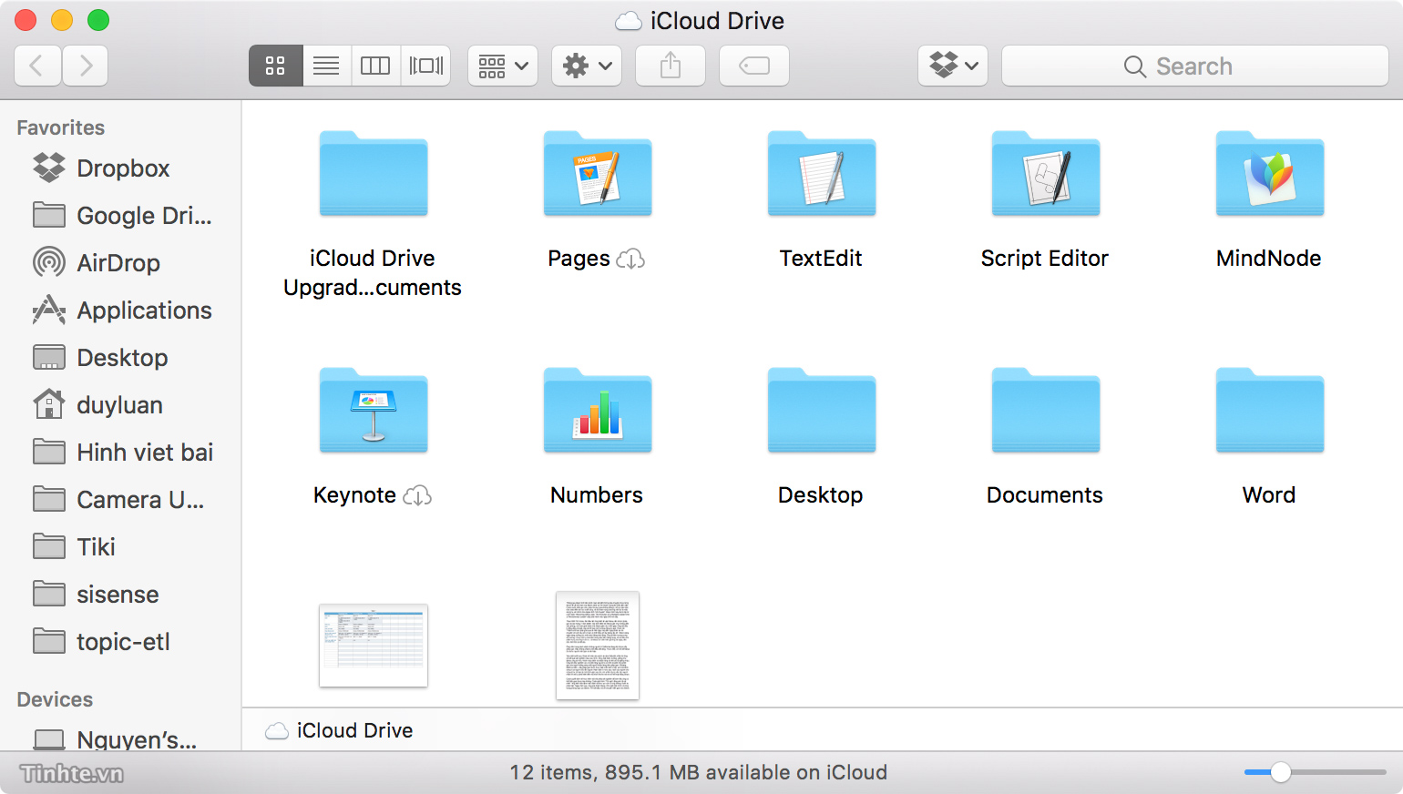The height and width of the screenshot is (794, 1403).
Task: Select the Documents folder icon
Action: (1046, 410)
